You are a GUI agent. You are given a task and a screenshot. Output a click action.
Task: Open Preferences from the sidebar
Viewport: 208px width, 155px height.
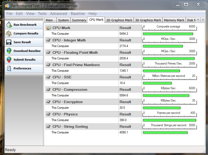coord(24,68)
